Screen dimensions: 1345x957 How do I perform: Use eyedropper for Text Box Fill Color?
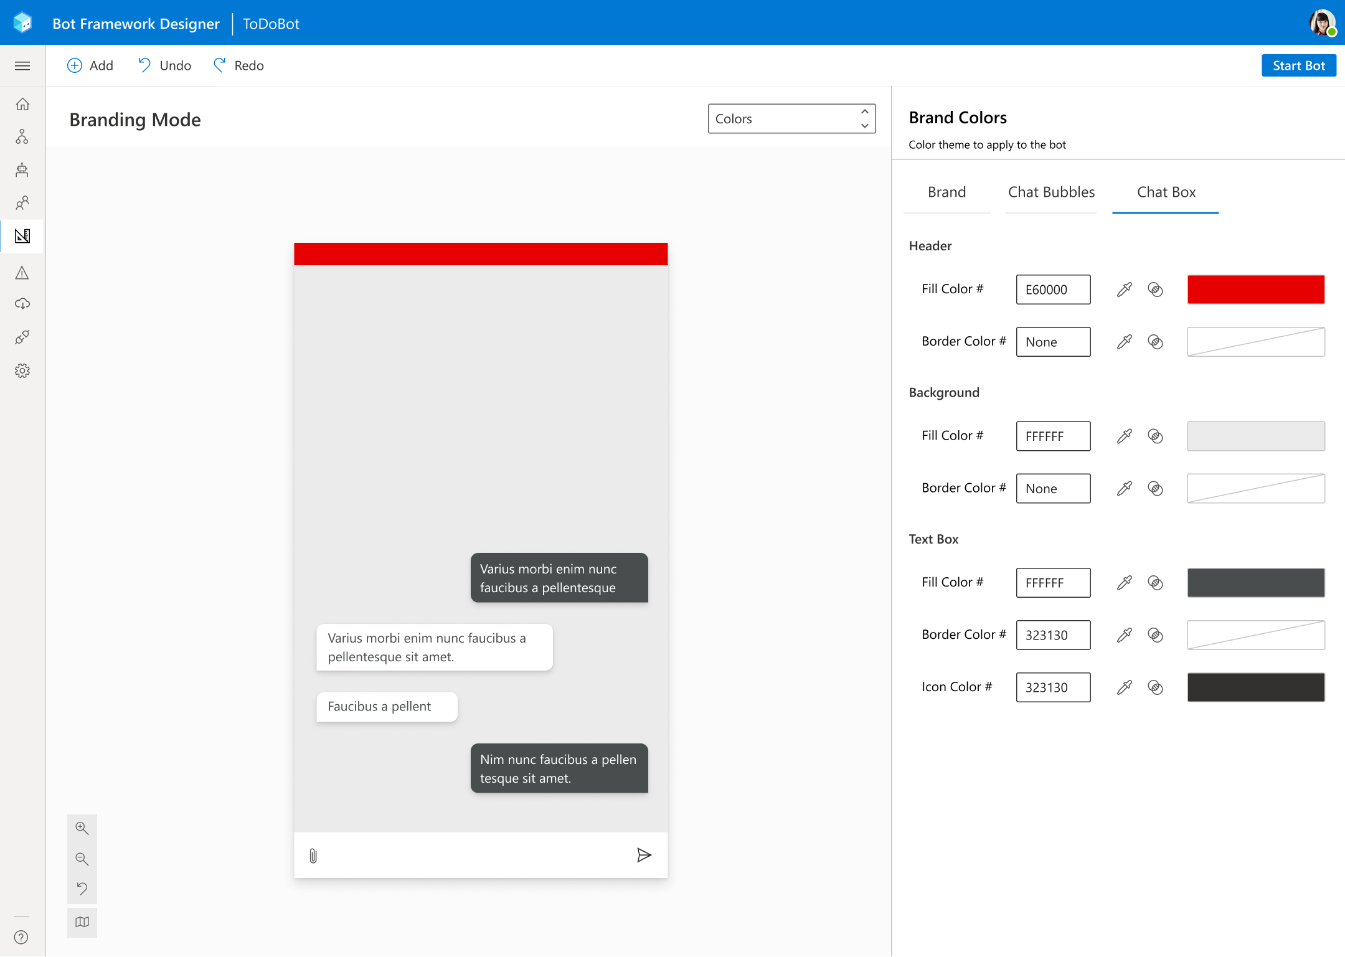click(1125, 583)
